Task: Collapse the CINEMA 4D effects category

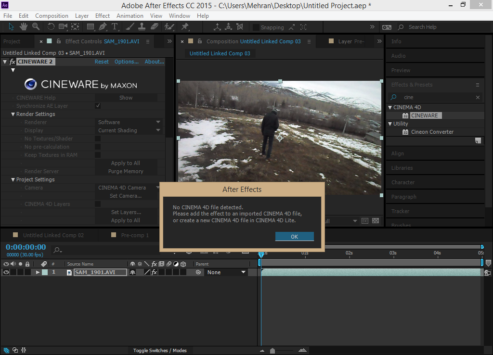Action: (x=390, y=107)
